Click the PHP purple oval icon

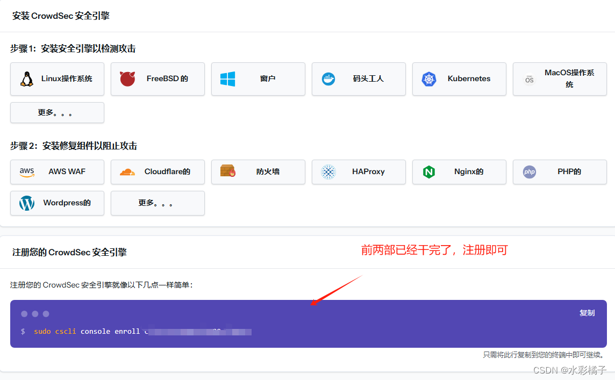[529, 172]
